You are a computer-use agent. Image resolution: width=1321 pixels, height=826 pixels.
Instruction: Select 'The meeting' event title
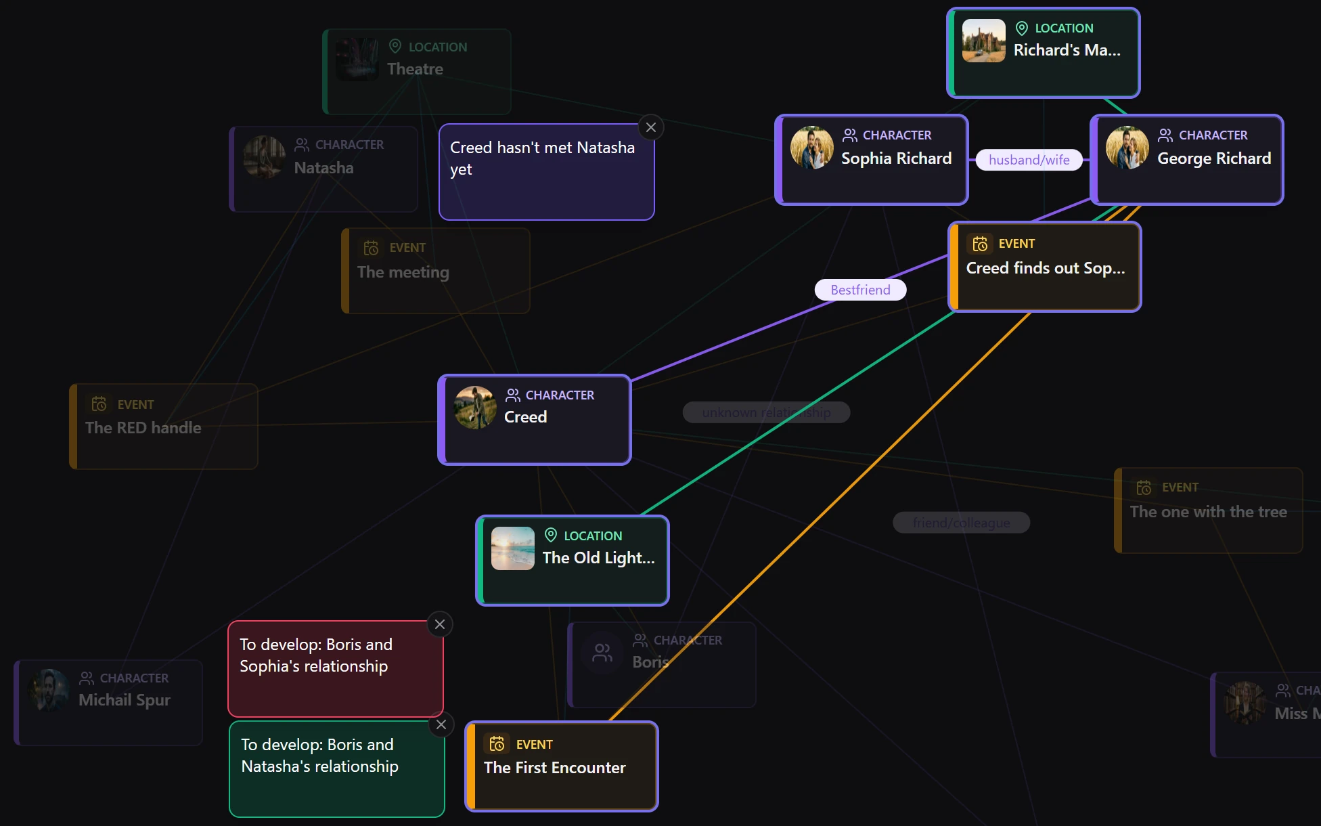pos(403,272)
